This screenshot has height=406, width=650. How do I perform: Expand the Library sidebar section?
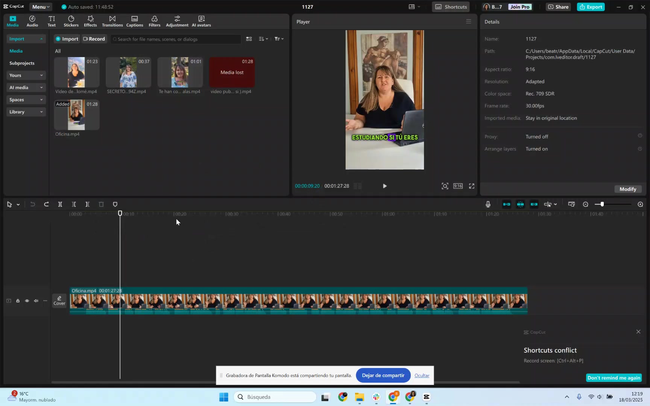pos(26,112)
